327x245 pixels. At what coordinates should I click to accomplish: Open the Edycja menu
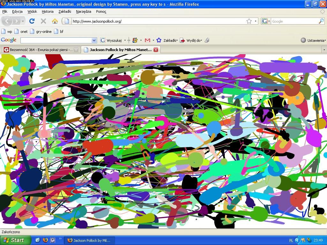[17, 11]
